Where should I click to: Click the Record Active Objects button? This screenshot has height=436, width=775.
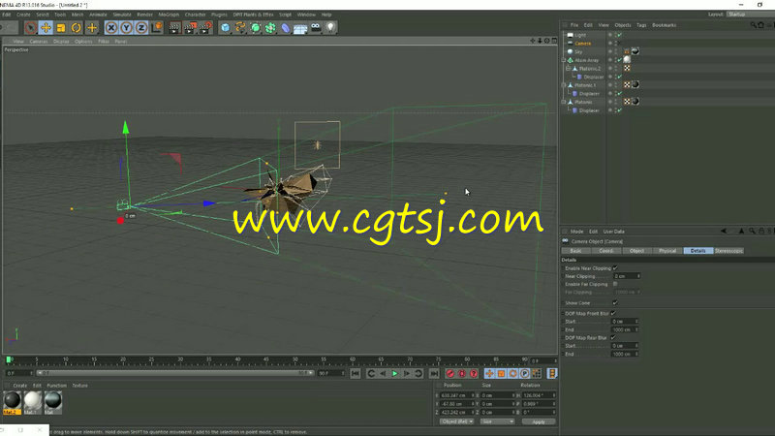point(449,374)
